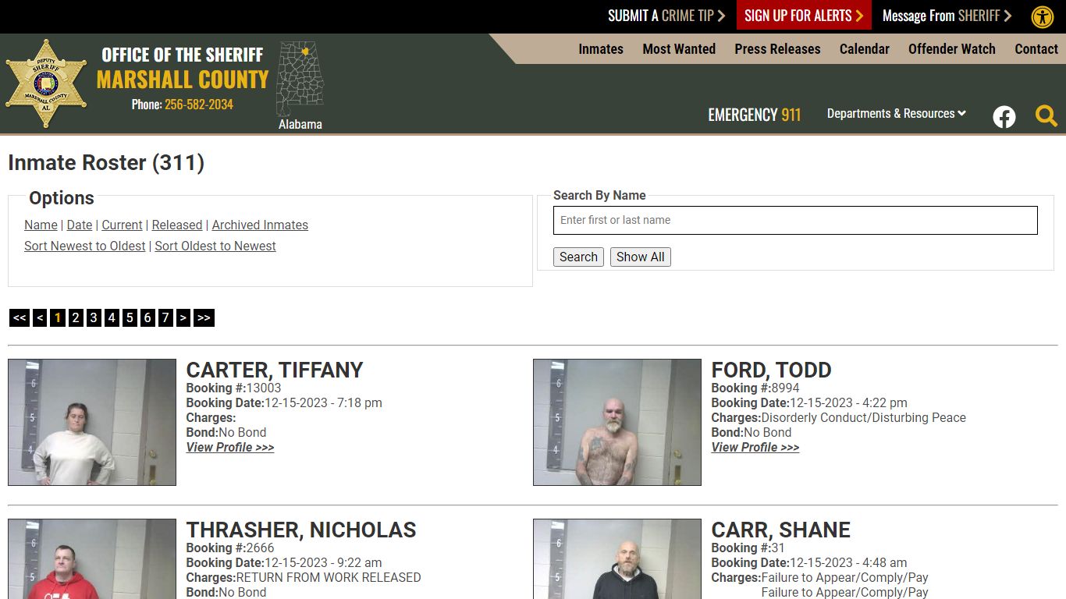
Task: Click the Search button
Action: 578,257
